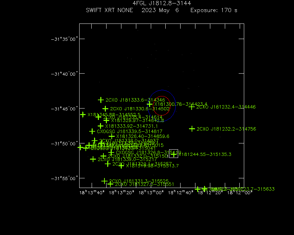Click the cross marker beside X181345.88-314552.5
Viewport: 294px width, 235px height.
click(83, 114)
